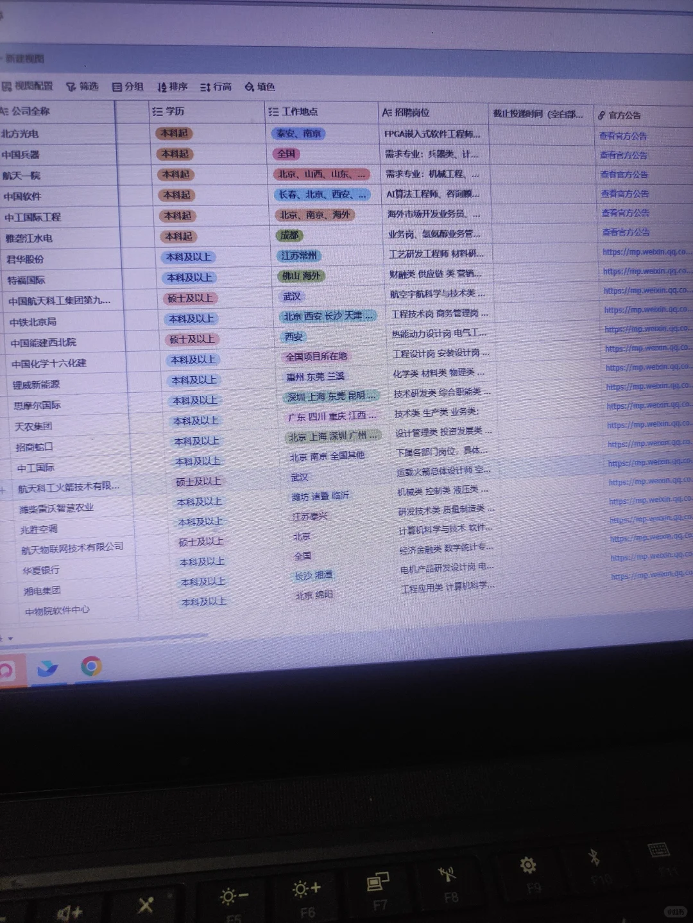The image size is (693, 923).
Task: Open the 填色 fill color tool
Action: 260,87
